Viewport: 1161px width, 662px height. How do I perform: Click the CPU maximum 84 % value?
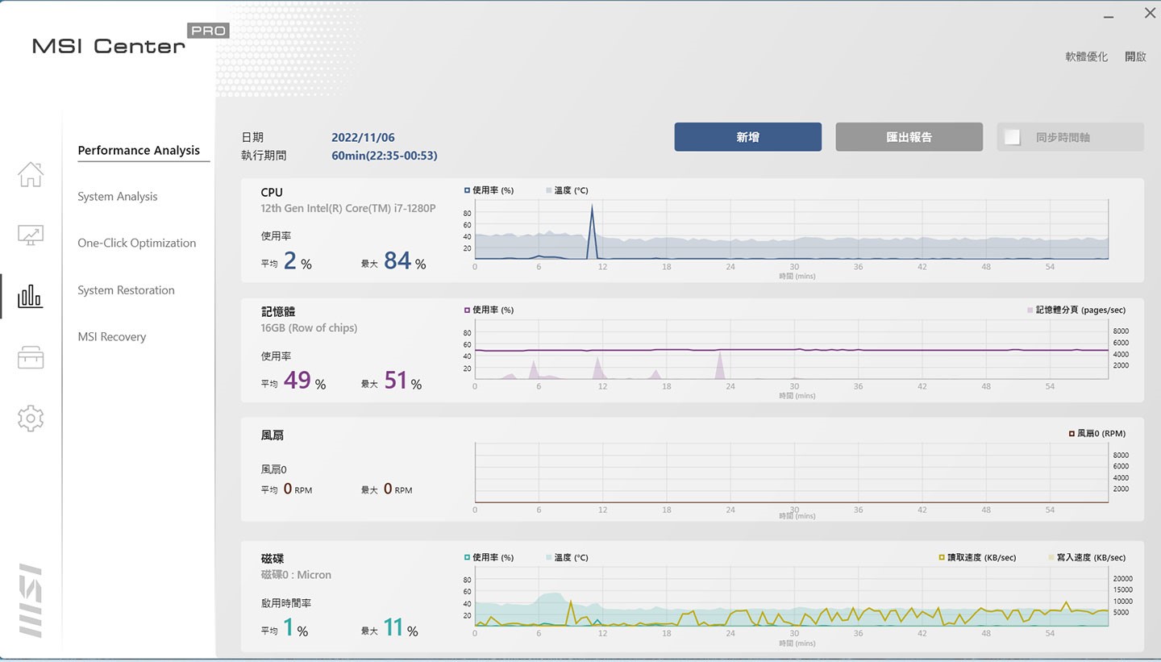(405, 260)
